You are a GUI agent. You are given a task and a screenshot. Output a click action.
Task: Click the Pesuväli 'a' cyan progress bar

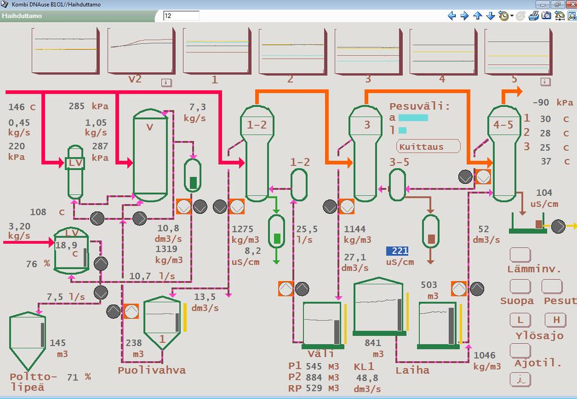point(413,117)
